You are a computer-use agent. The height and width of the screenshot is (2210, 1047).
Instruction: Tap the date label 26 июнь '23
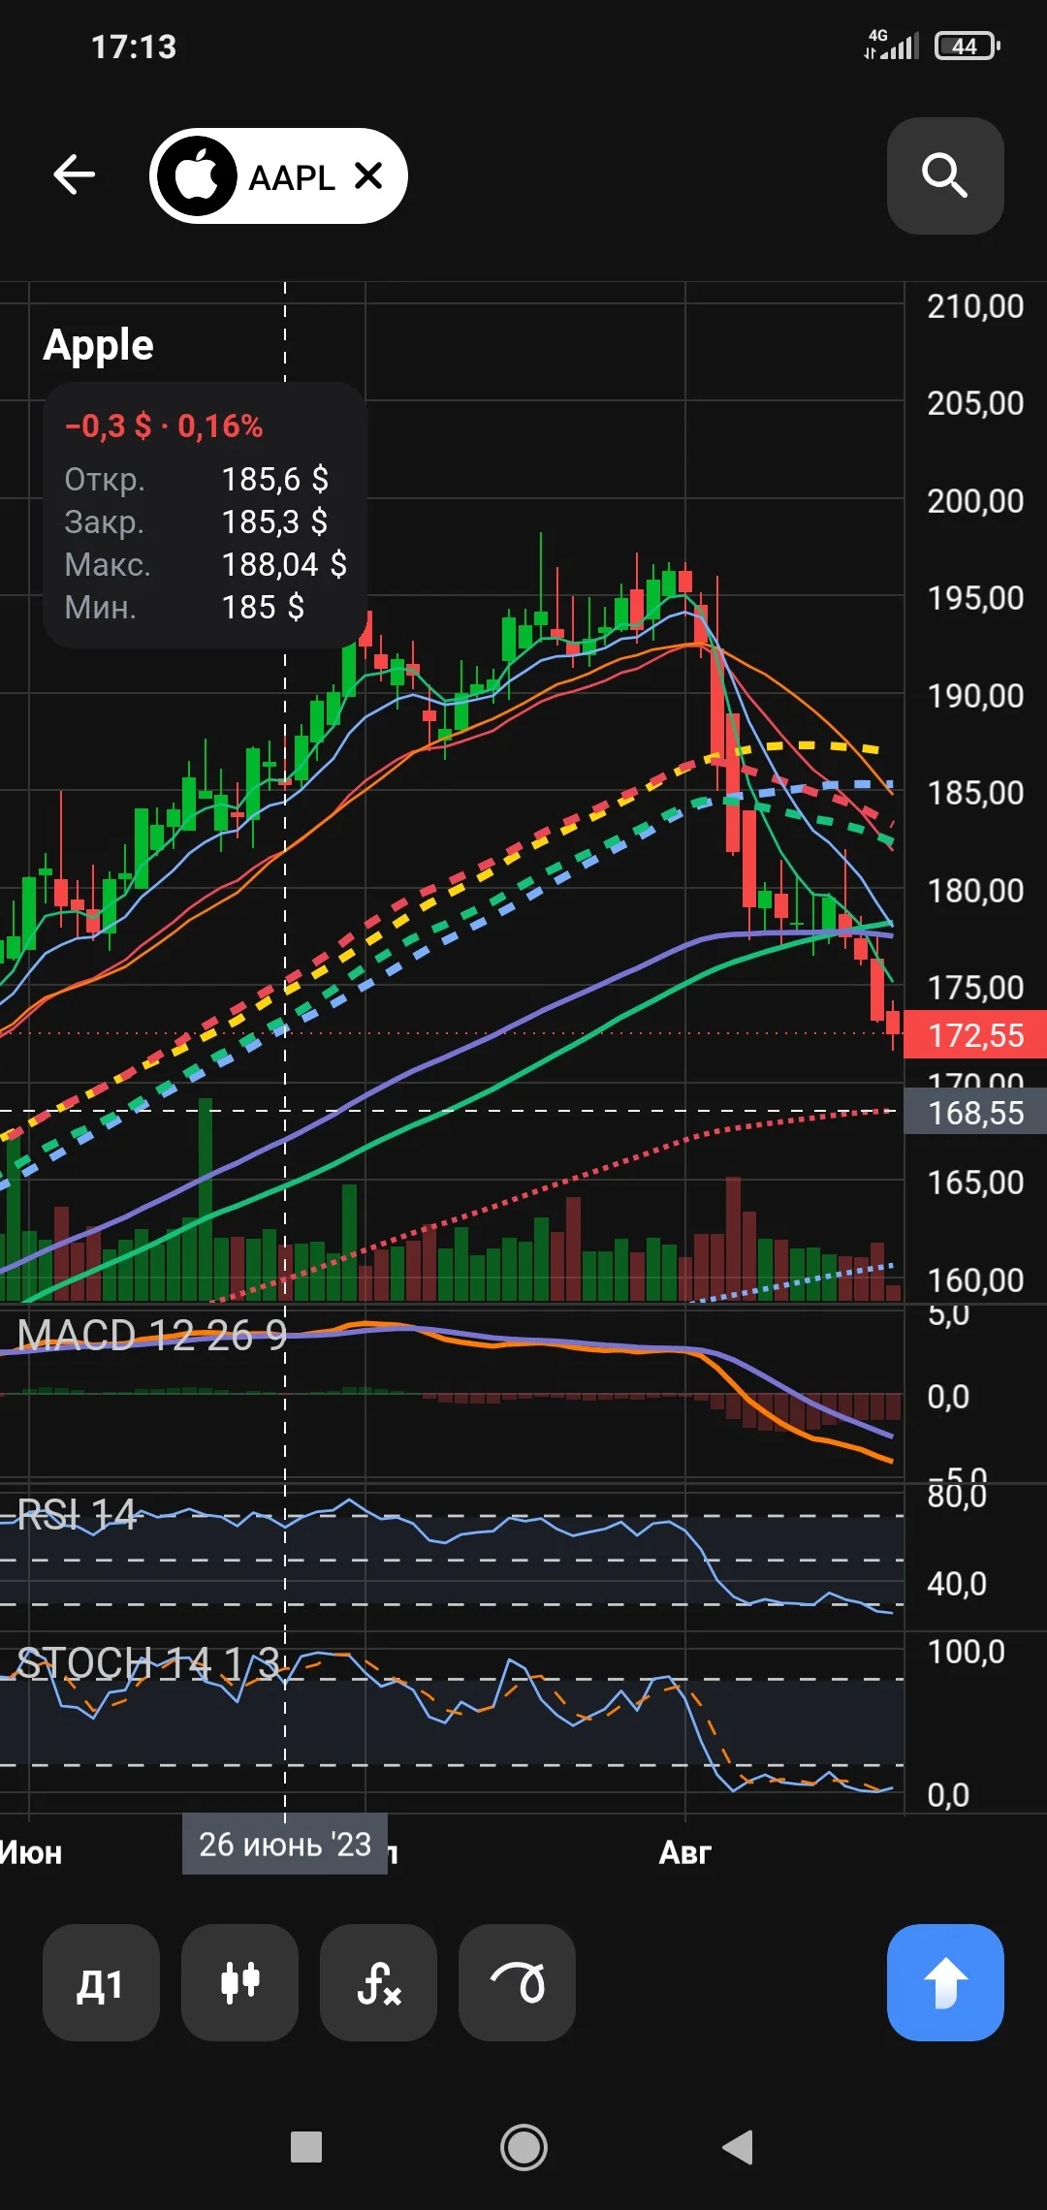tap(285, 1844)
